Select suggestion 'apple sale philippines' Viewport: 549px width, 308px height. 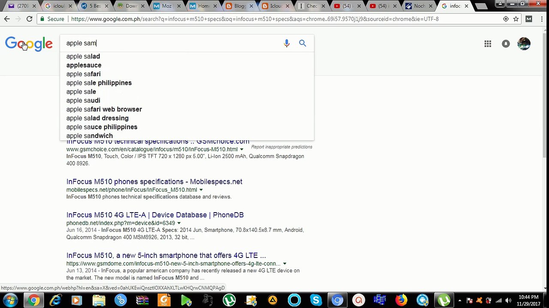tap(187, 83)
